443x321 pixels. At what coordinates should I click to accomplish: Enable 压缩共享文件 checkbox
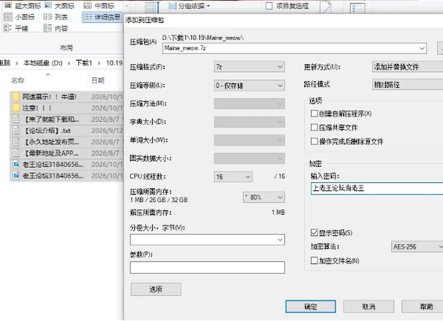(x=314, y=127)
